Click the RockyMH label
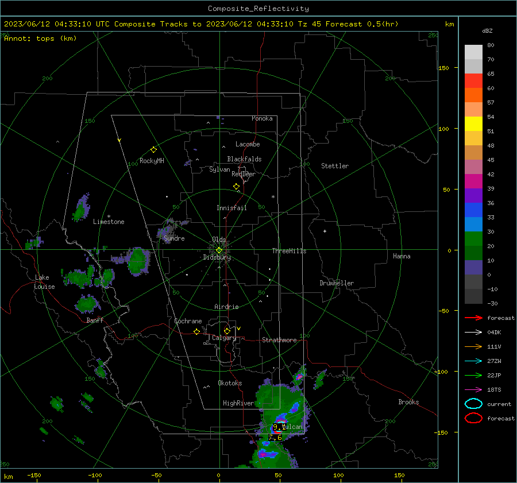The image size is (517, 483). tap(152, 161)
